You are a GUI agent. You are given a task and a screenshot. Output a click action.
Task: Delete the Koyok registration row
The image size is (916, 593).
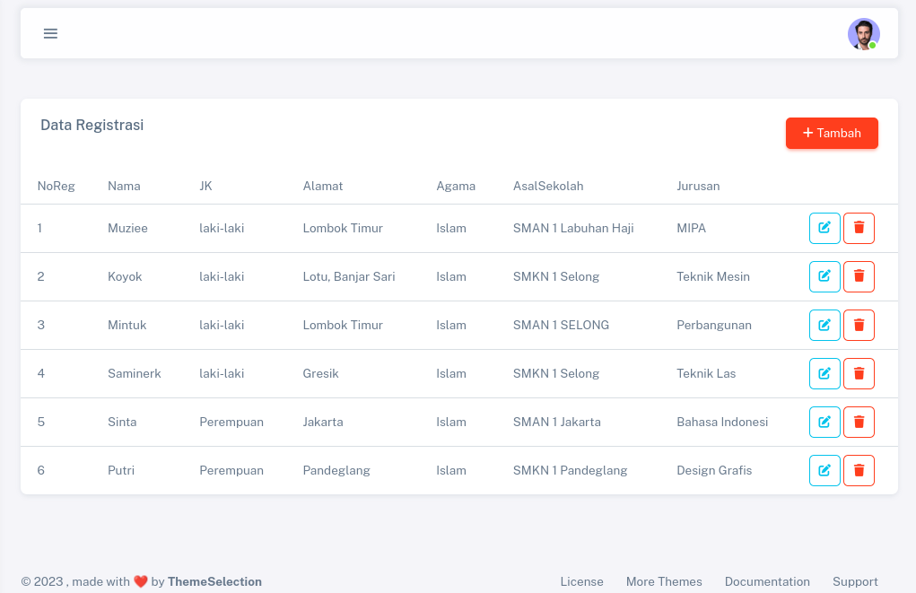click(859, 276)
